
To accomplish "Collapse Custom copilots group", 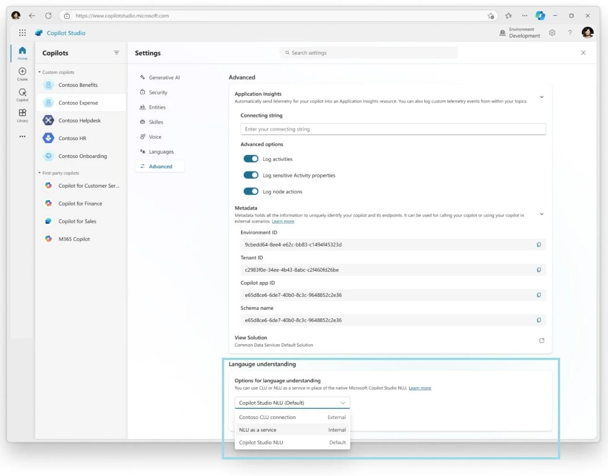I will 39,72.
